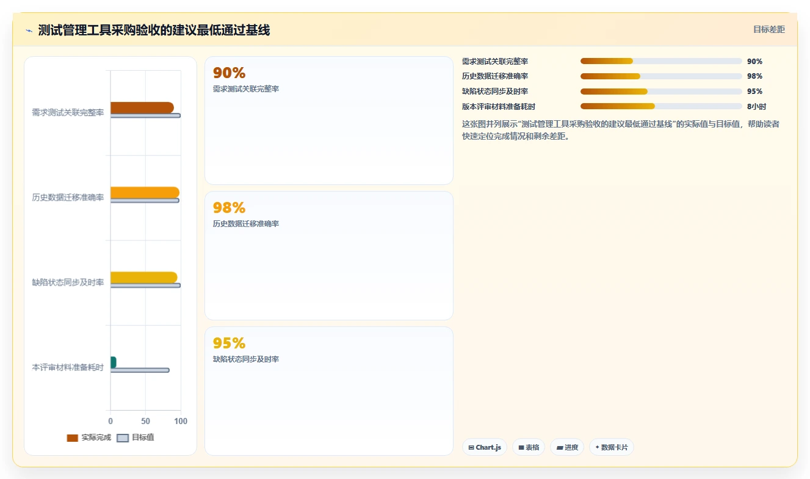
Task: Click the orange actual bar for 历史数据迁移准确率
Action: click(x=145, y=192)
